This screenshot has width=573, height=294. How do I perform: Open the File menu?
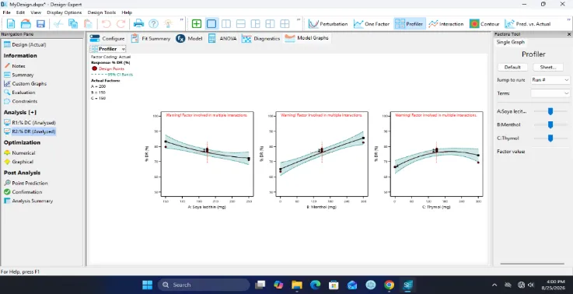coord(6,12)
